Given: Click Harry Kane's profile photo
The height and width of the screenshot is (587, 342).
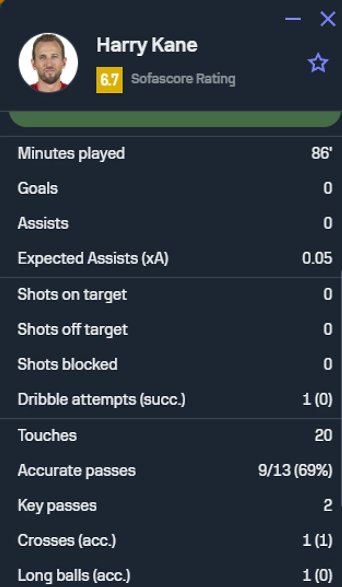Looking at the screenshot, I should pos(48,62).
